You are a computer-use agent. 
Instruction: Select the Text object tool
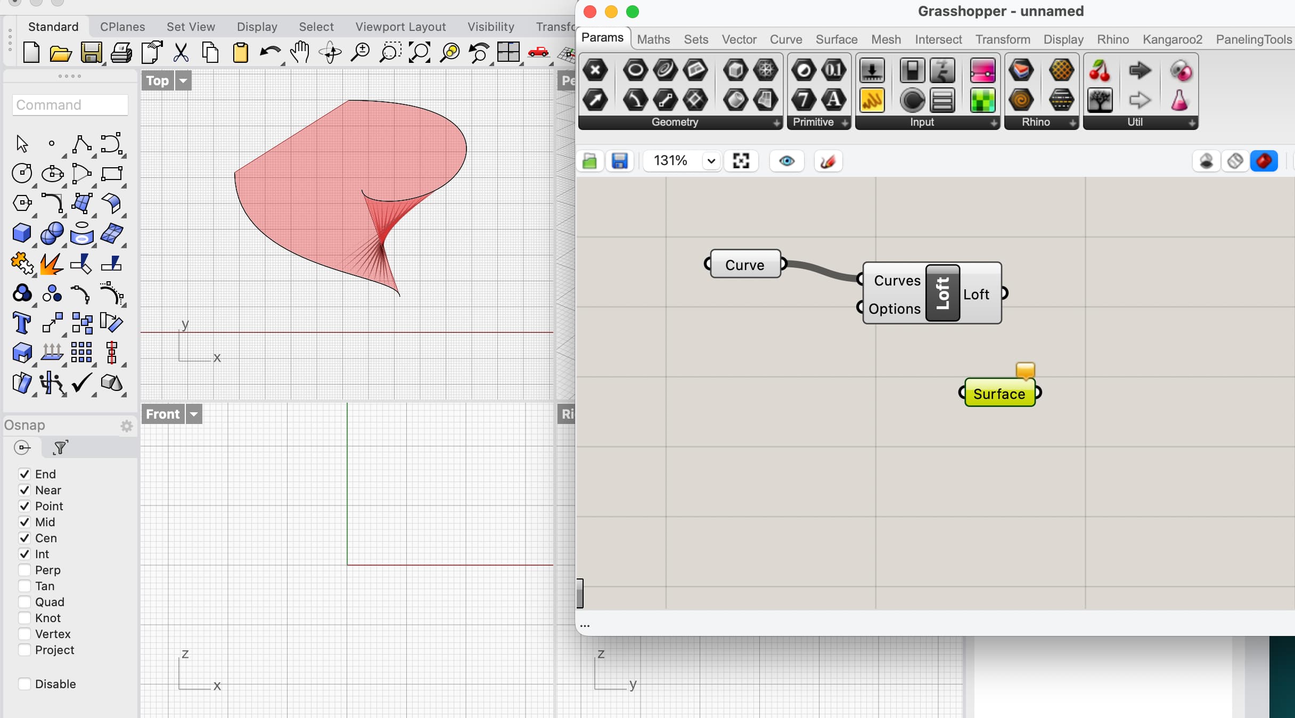(x=22, y=323)
